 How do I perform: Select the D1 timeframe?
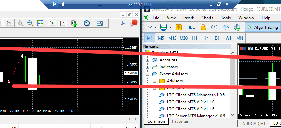[x=217, y=38]
